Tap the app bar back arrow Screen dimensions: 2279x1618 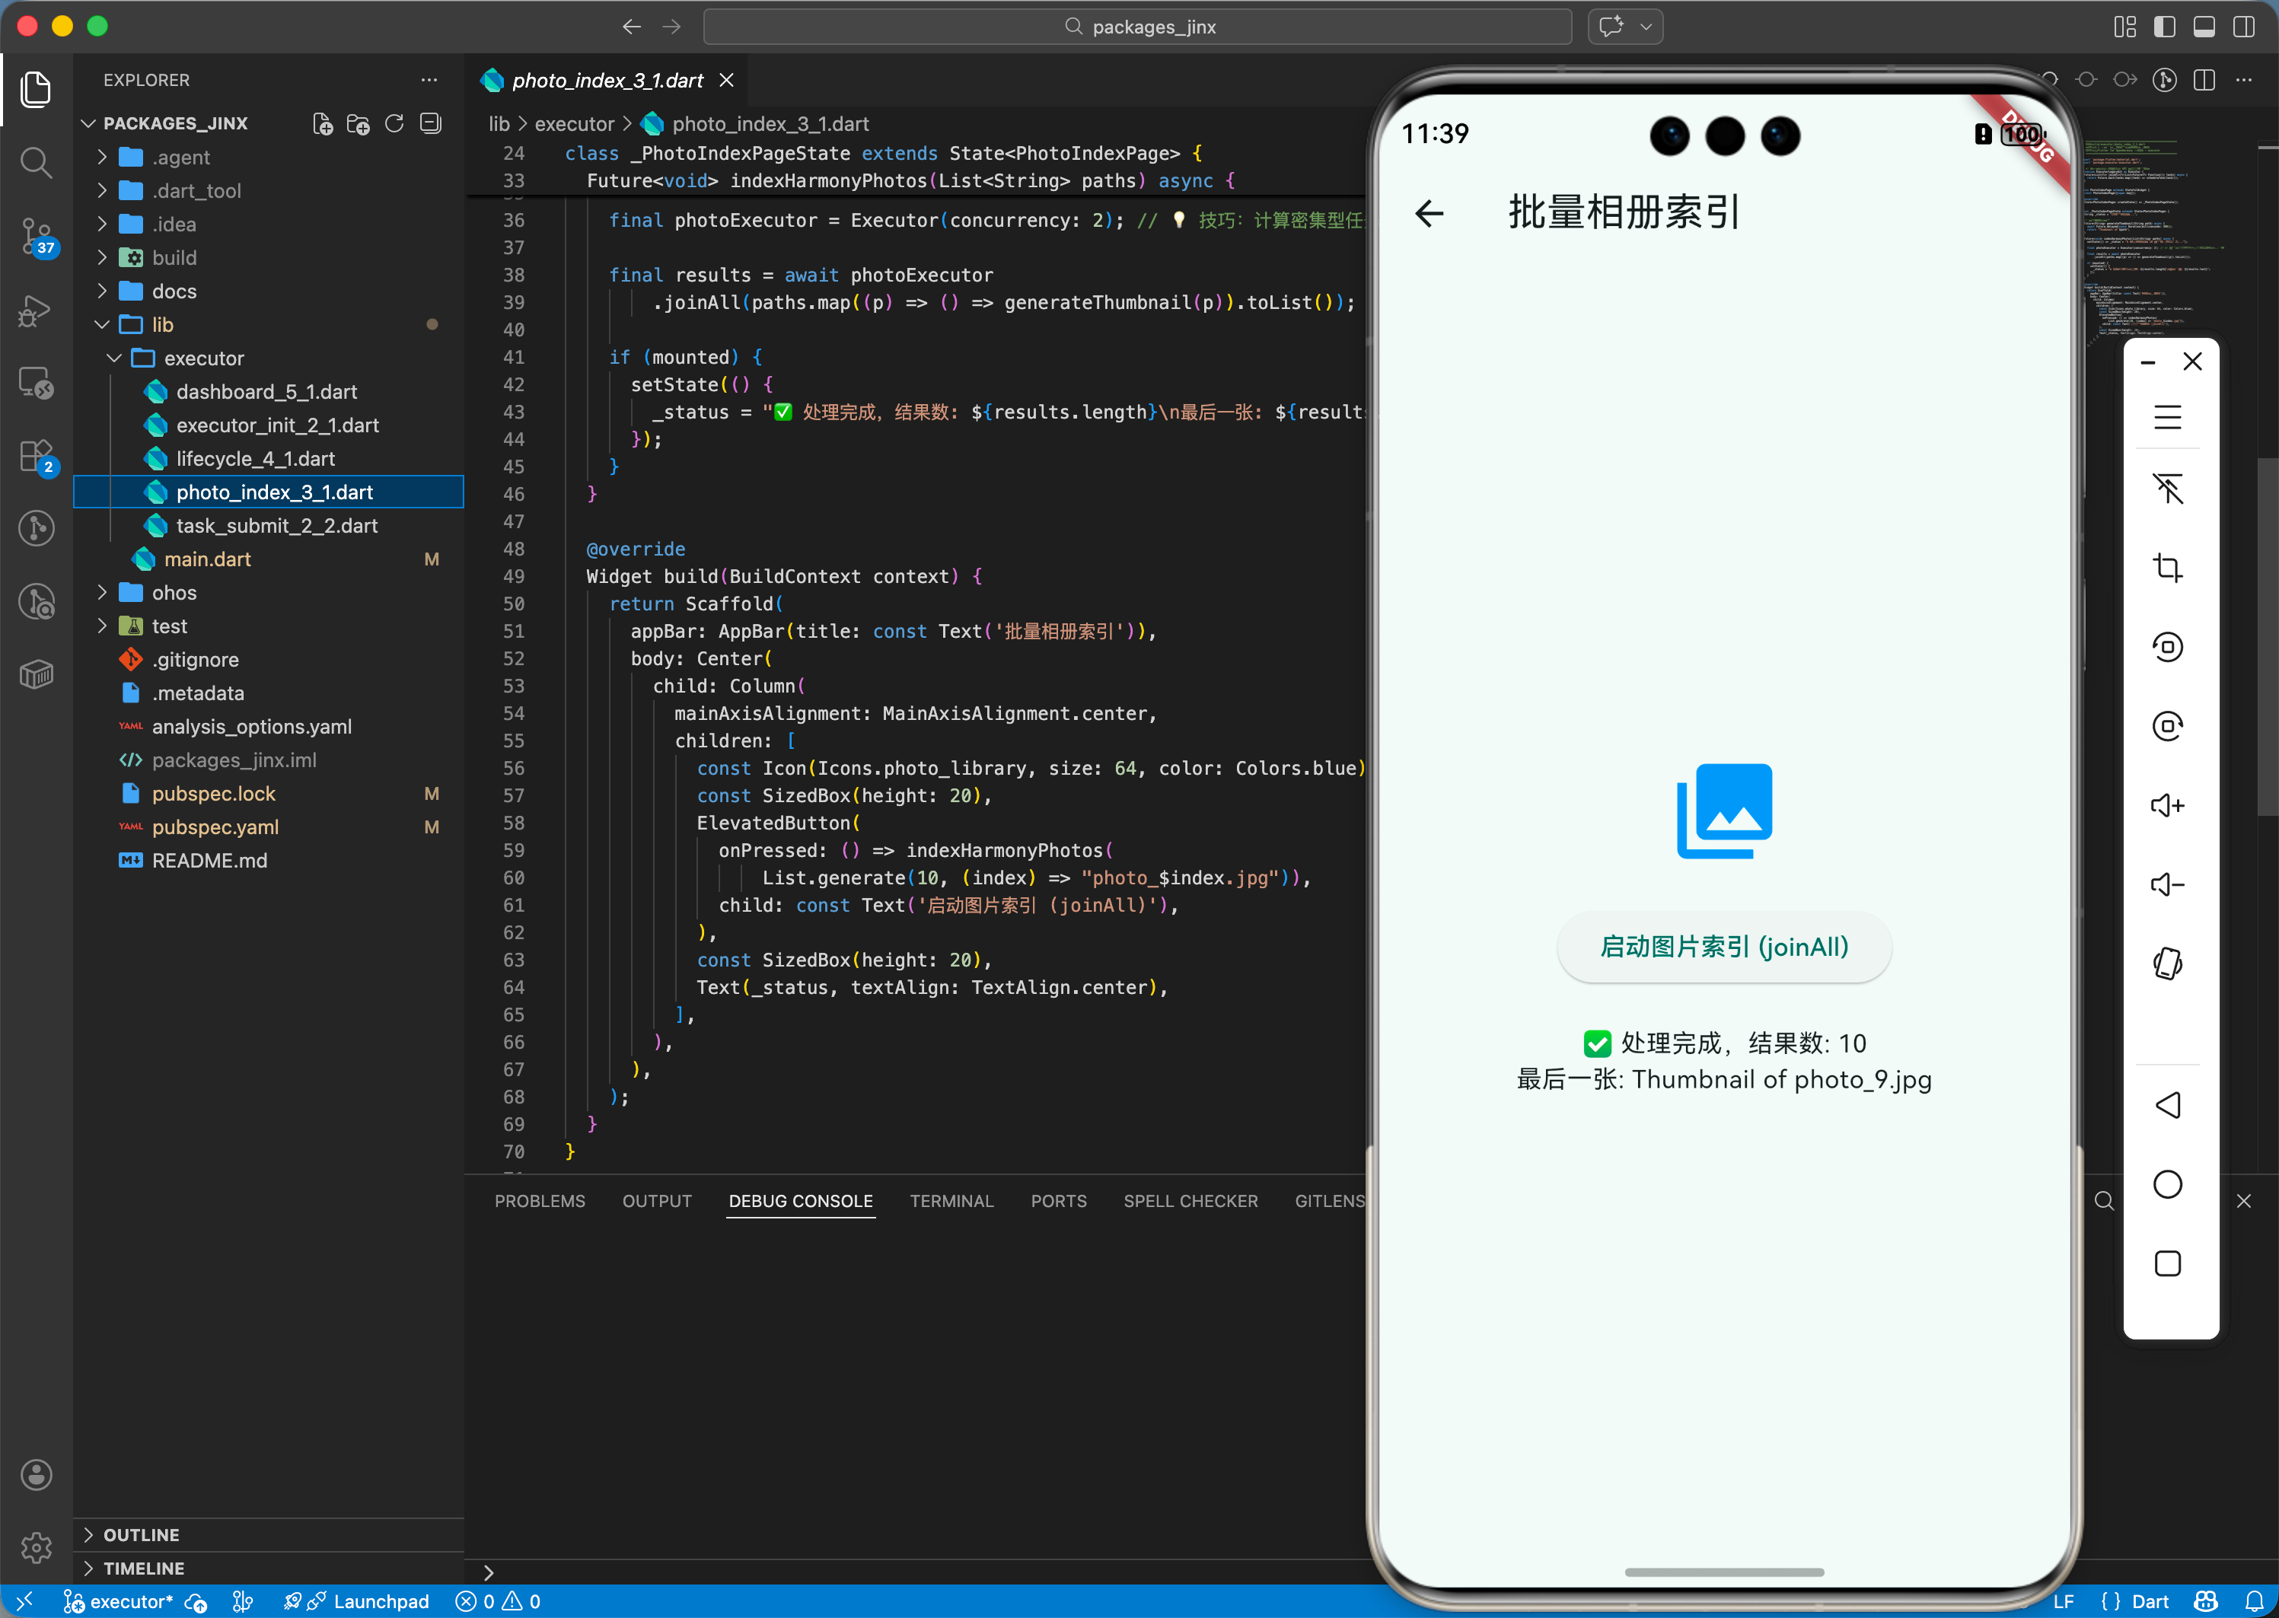coord(1429,213)
